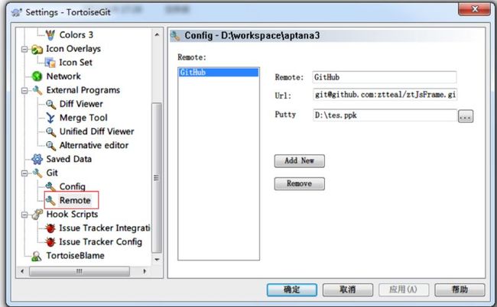Click the Saved Data gear icon
The image size is (497, 307).
coord(37,159)
